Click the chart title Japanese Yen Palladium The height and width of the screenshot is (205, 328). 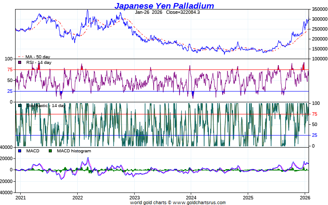click(x=164, y=6)
